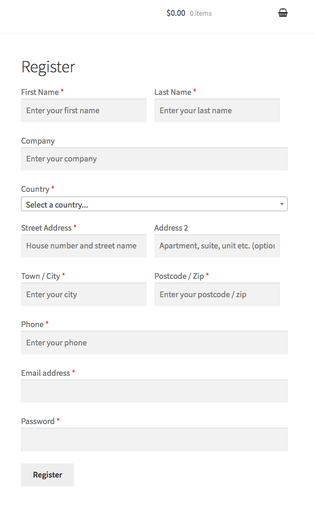315x510 pixels.
Task: Click the Company text field
Action: (x=154, y=159)
